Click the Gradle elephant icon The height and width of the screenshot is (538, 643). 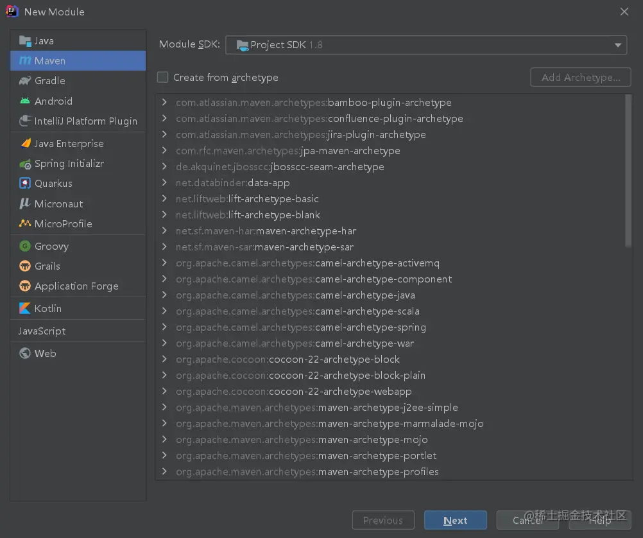25,81
